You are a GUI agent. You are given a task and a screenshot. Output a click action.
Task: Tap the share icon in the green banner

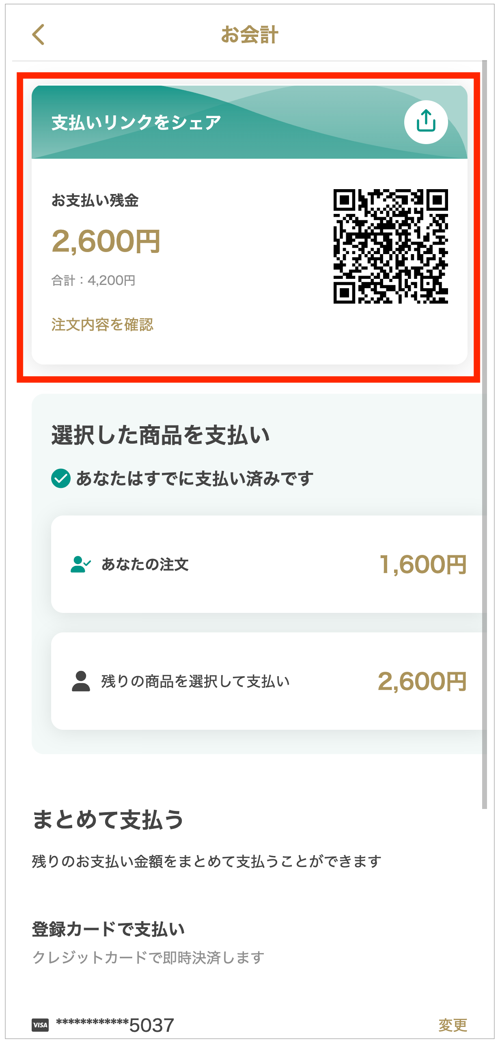coord(426,122)
